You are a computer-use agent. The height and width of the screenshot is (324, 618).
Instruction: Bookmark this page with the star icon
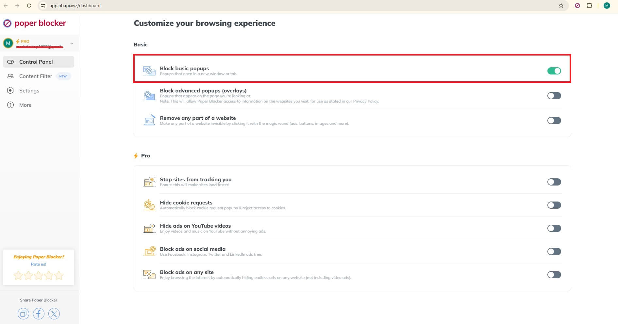(561, 6)
